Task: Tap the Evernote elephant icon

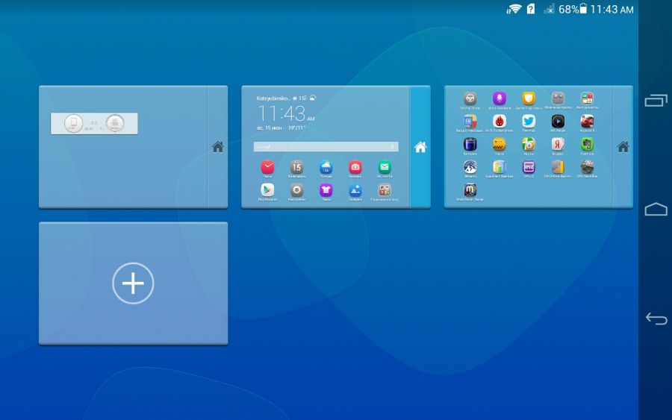Action: (587, 144)
